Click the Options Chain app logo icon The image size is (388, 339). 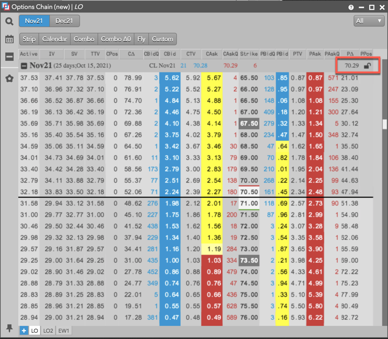(6, 7)
